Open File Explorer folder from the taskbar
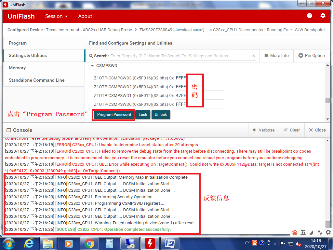 [48, 243]
